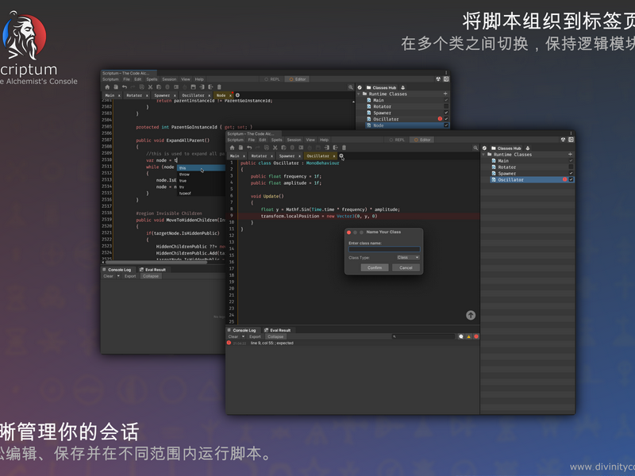Click the trash icon in back window toolbar
The height and width of the screenshot is (476, 635).
click(x=220, y=87)
